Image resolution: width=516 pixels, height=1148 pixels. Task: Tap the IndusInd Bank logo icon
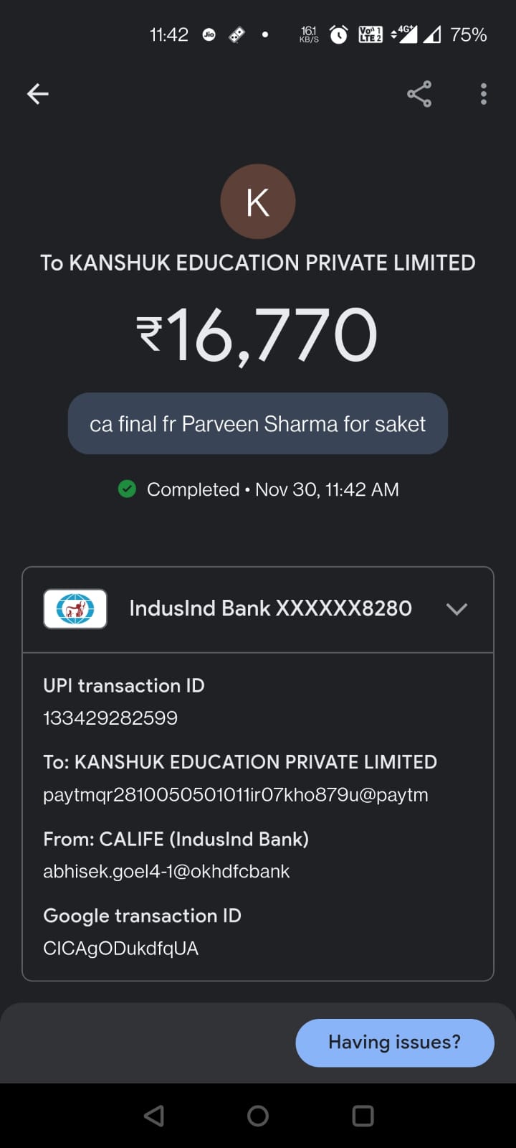coord(75,609)
